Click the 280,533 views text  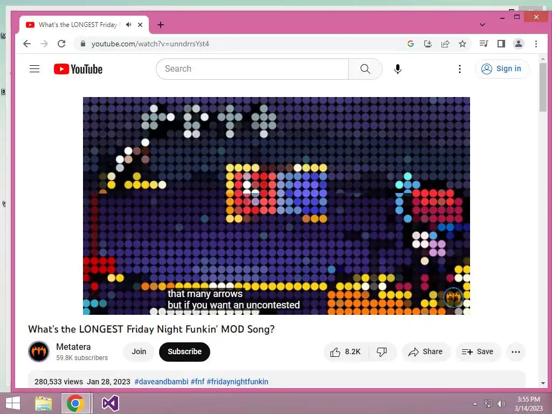(x=59, y=382)
